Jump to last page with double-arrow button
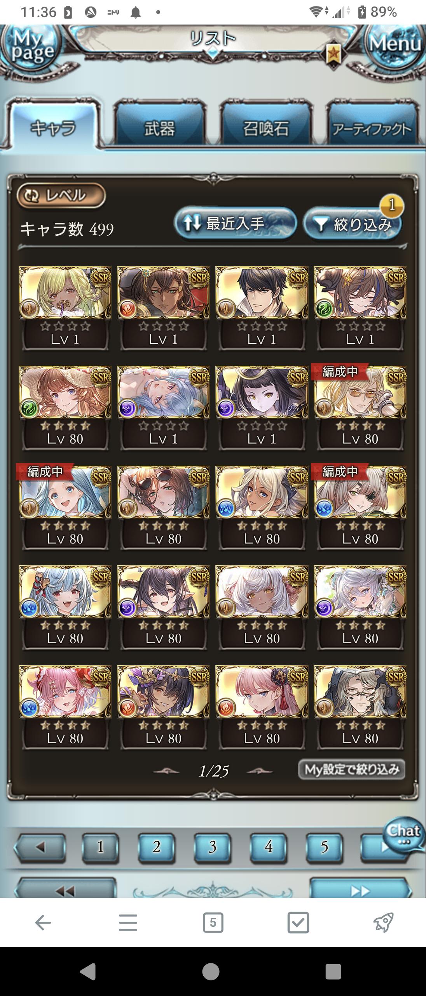Viewport: 426px width, 996px height. pos(360,889)
